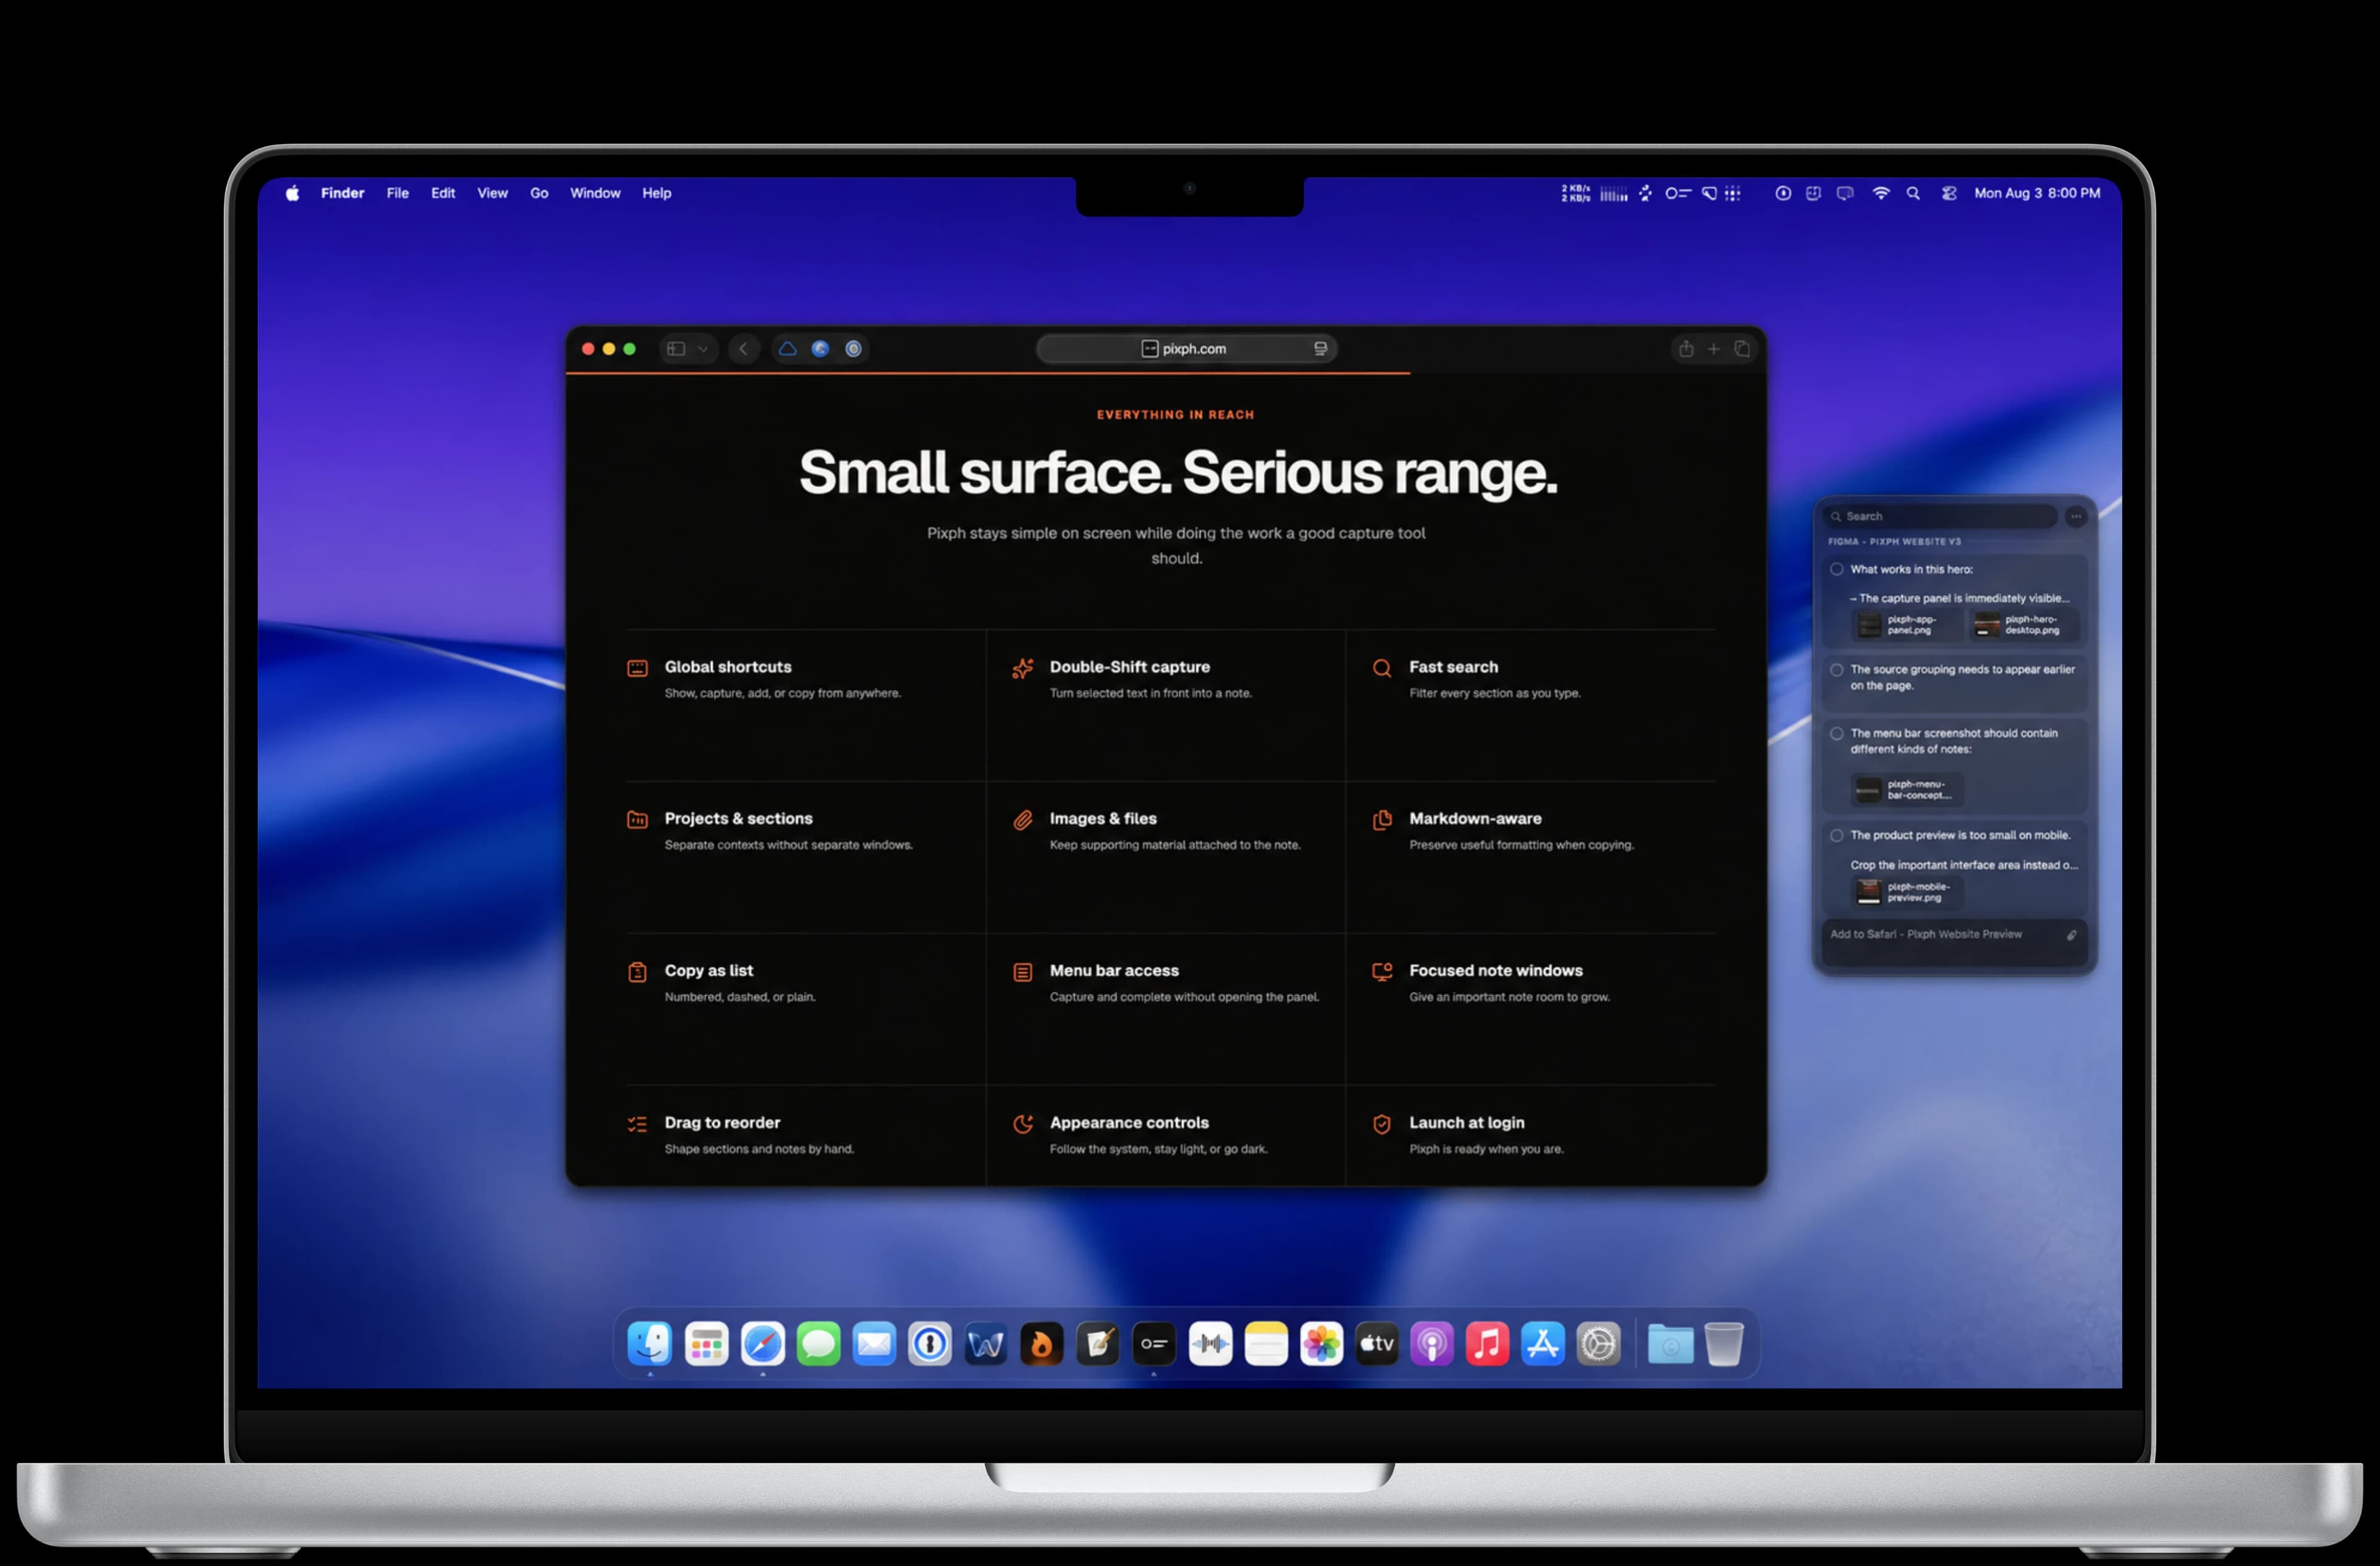
Task: Open Apple TV from the Dock
Action: [1377, 1343]
